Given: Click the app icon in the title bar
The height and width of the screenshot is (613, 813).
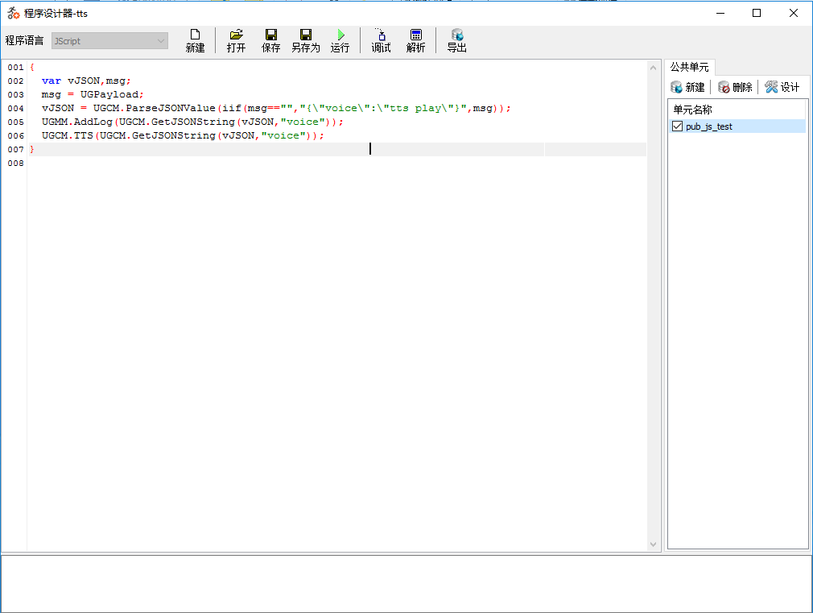Looking at the screenshot, I should (x=14, y=13).
